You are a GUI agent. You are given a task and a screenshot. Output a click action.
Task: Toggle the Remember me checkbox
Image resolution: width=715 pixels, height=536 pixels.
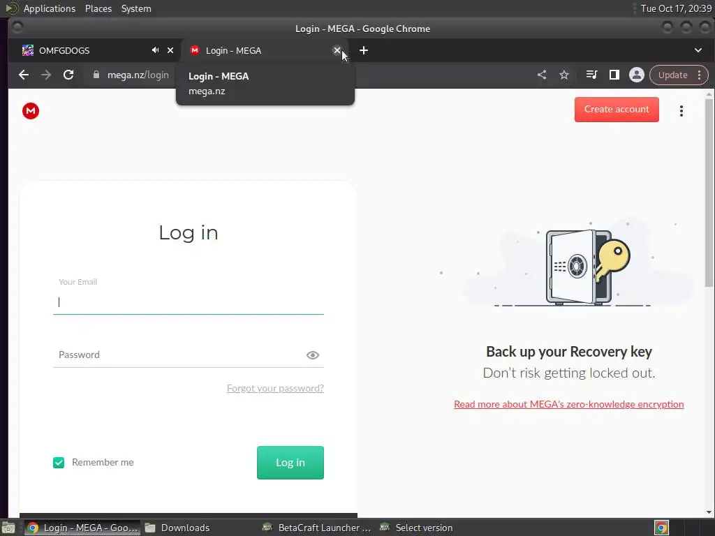pos(59,463)
